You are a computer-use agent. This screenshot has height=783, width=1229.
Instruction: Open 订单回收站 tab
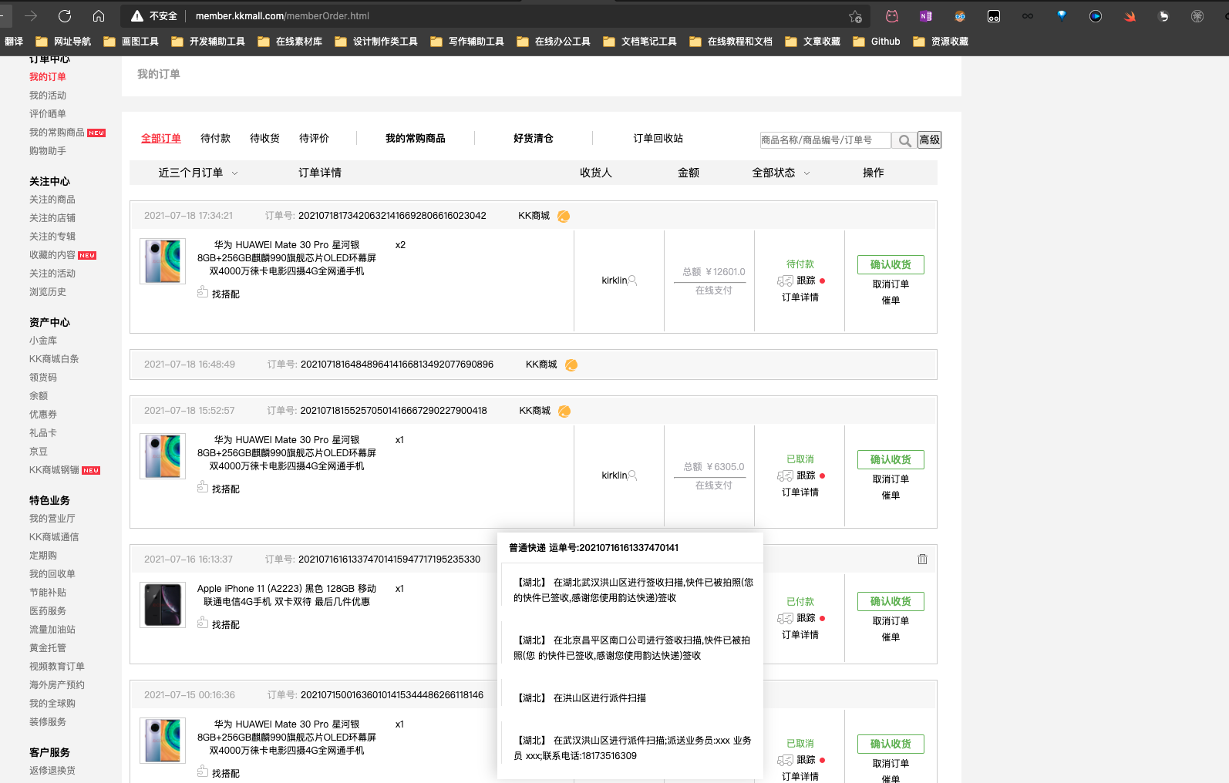click(x=658, y=139)
